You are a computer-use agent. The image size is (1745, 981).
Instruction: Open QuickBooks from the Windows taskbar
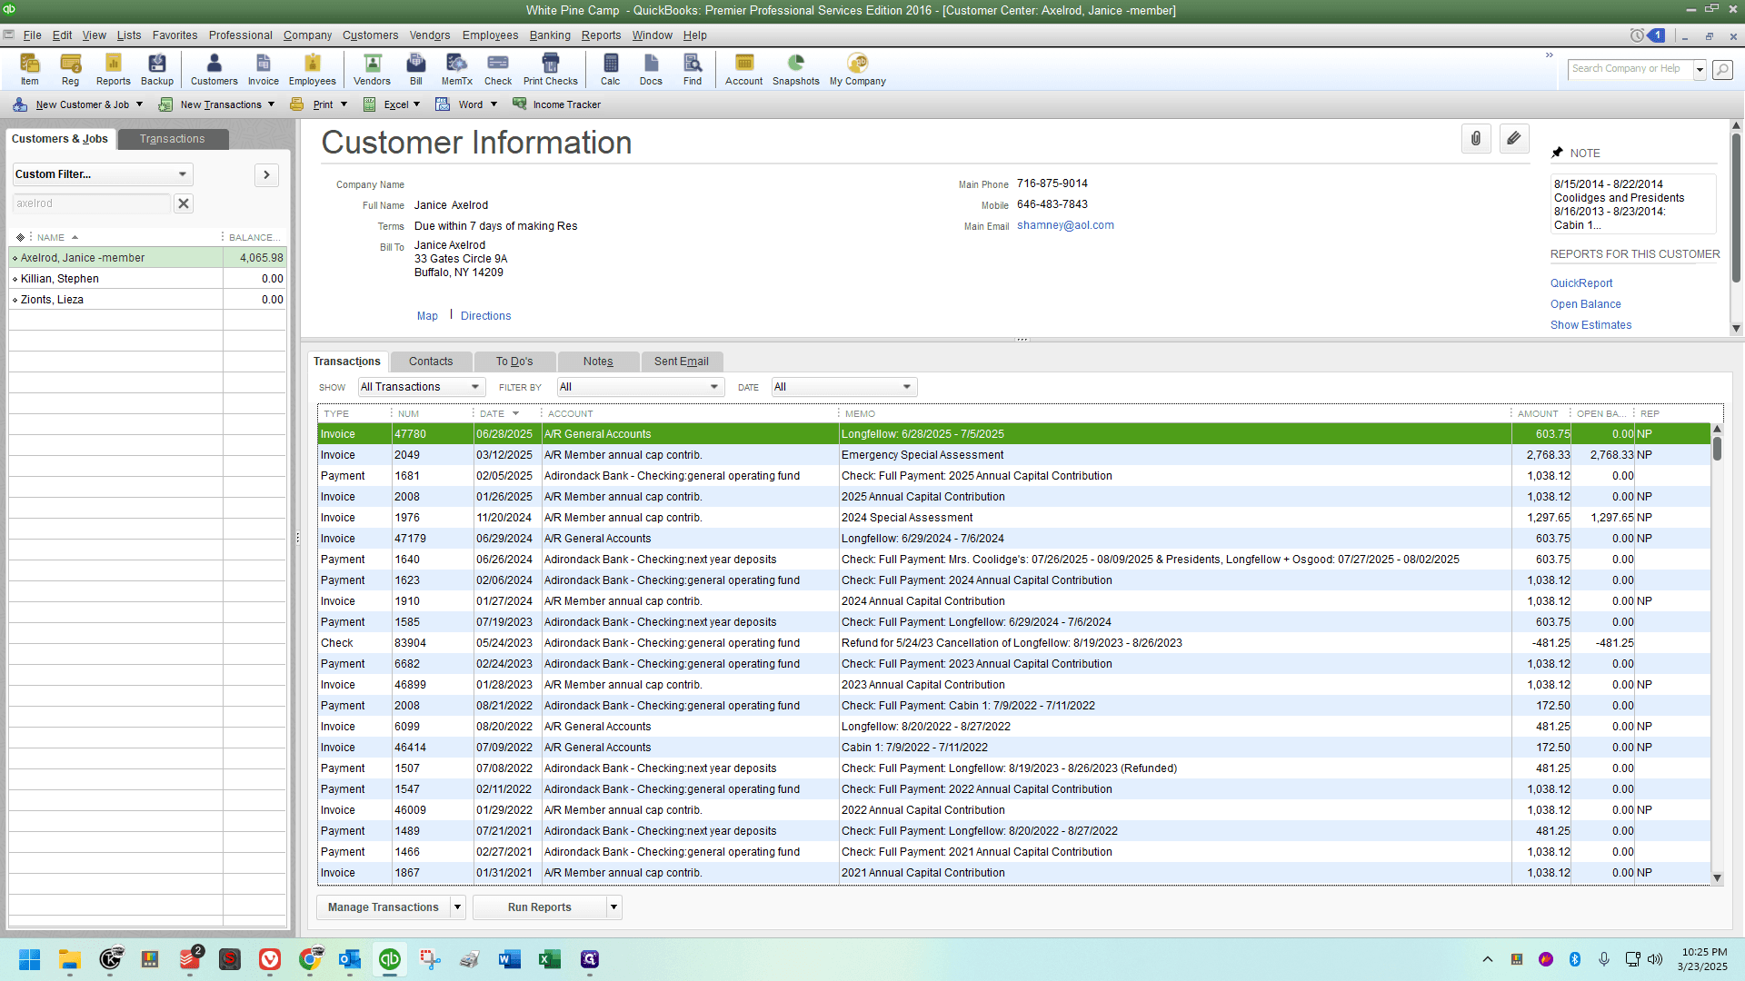389,959
